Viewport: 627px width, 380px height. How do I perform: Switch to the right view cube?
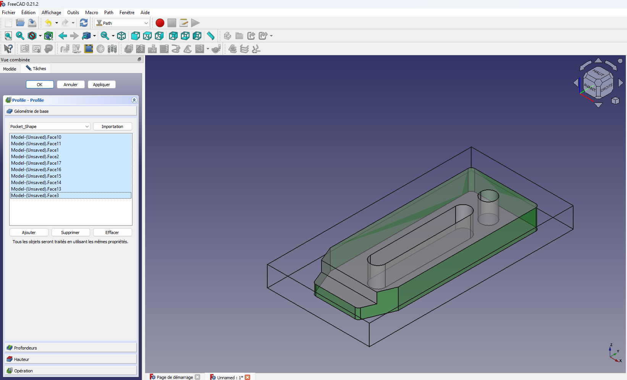click(159, 36)
